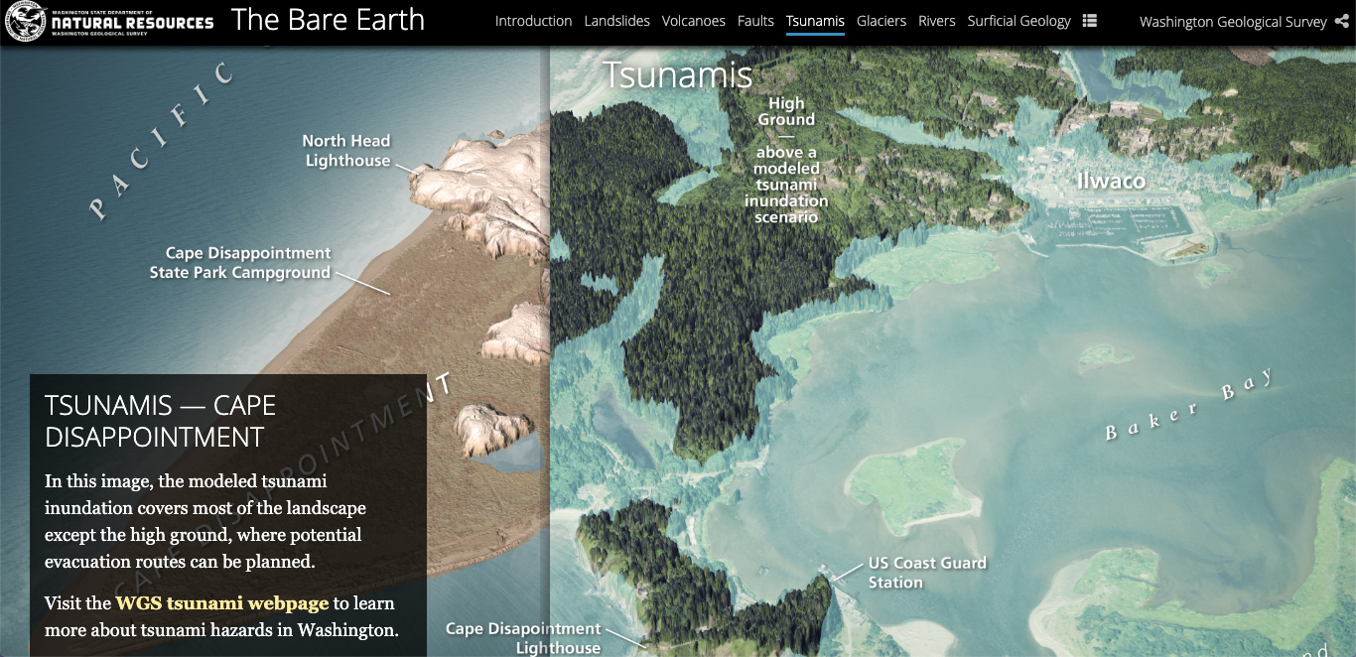
Task: Click the large Tsunamis map heading
Action: (678, 75)
